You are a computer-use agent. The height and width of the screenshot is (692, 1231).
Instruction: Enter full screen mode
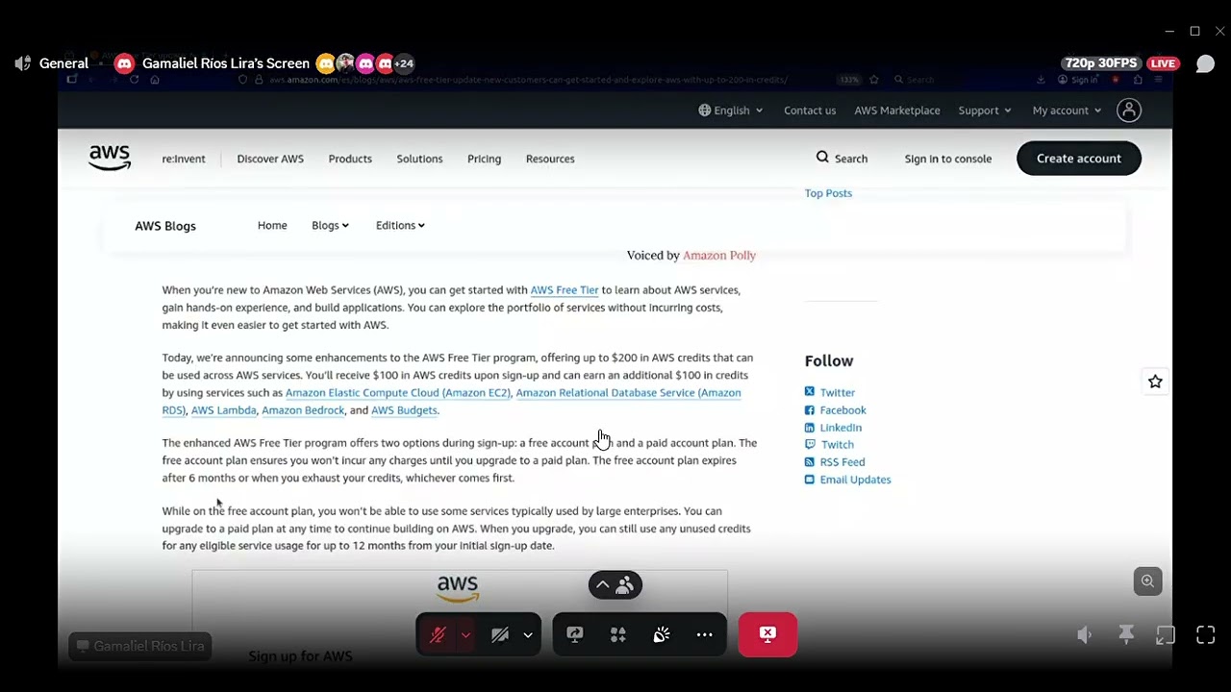pos(1205,635)
